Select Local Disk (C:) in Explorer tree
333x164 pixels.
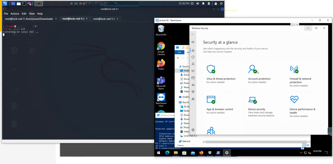click(x=189, y=136)
